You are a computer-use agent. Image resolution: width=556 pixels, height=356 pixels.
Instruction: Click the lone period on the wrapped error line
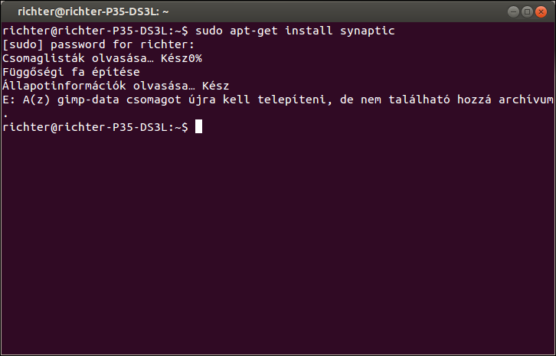pos(6,113)
